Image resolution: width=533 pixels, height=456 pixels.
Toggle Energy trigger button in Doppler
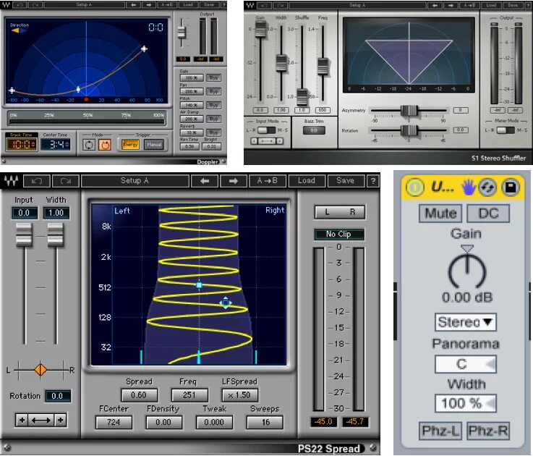click(x=130, y=145)
